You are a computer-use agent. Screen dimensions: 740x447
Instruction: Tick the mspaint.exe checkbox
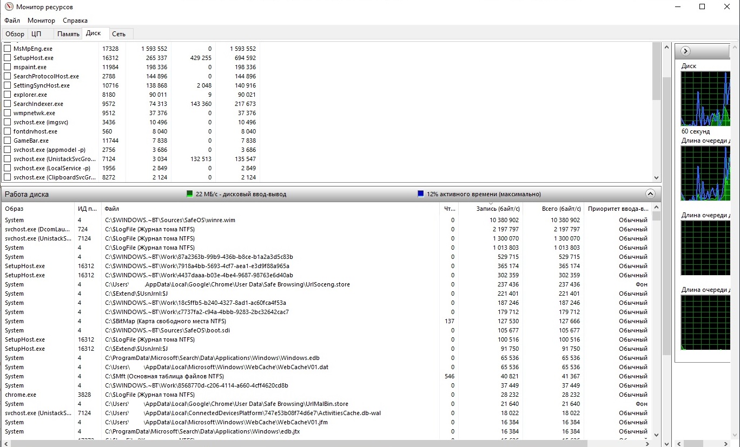[8, 67]
